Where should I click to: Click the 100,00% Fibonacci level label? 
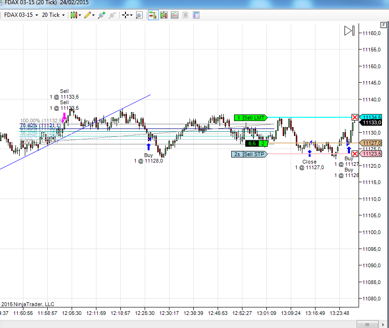click(x=41, y=121)
